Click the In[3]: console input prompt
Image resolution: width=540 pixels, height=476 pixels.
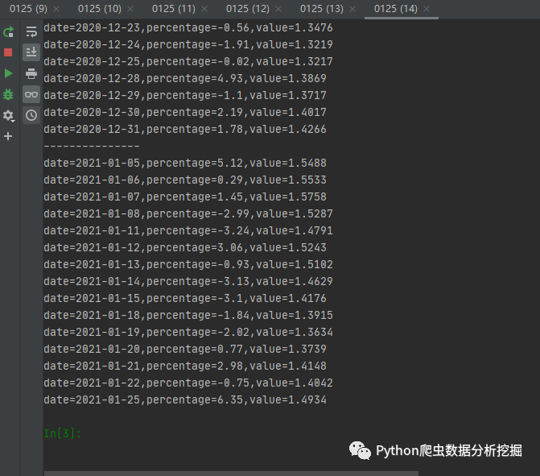(62, 433)
